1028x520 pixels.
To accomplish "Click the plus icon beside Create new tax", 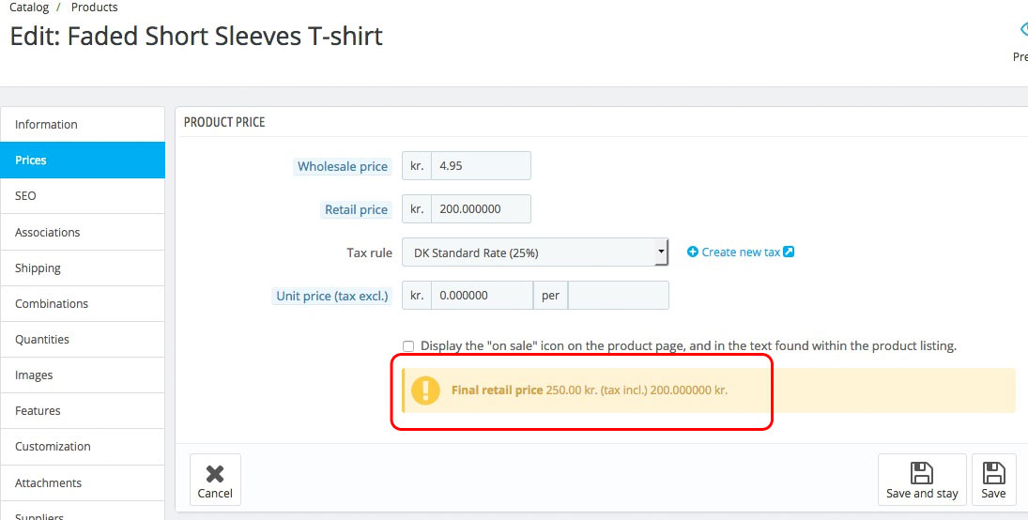I will click(693, 252).
